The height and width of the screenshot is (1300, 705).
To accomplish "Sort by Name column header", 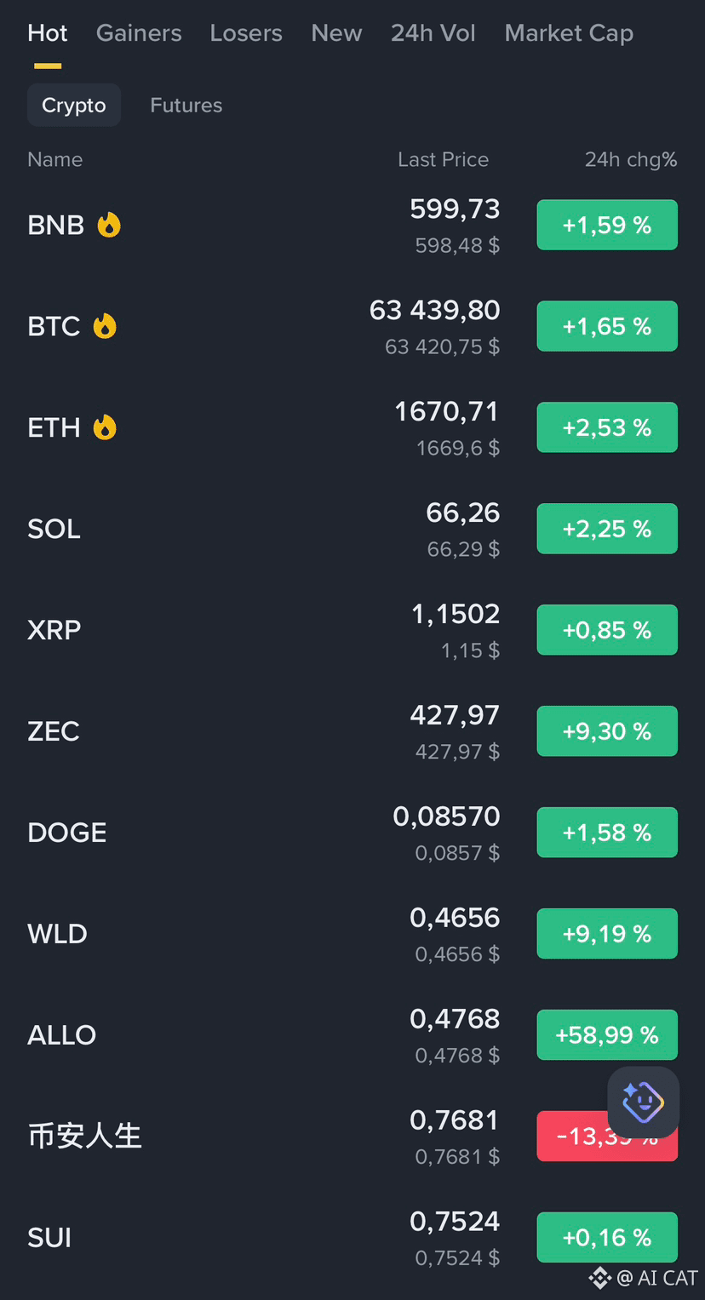I will (x=55, y=159).
